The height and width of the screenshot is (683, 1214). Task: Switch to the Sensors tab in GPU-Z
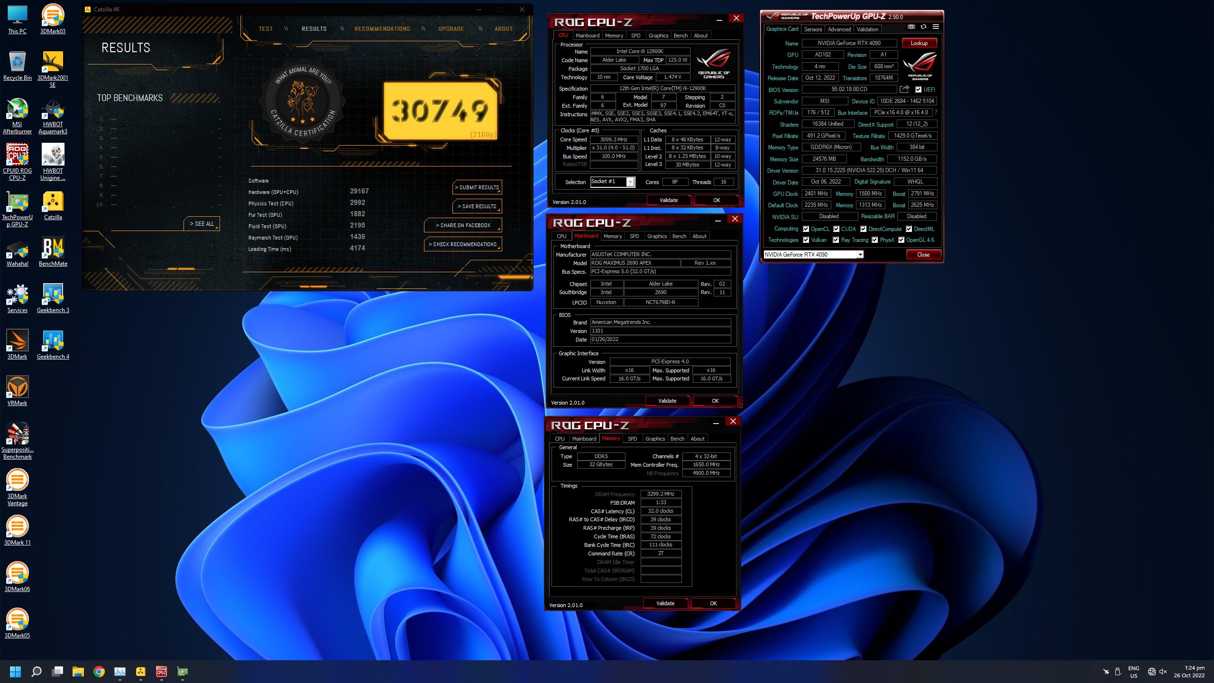click(x=813, y=29)
